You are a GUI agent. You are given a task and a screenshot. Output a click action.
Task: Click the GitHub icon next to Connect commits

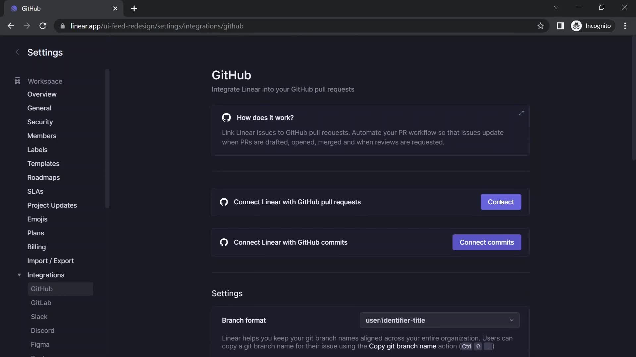point(223,242)
